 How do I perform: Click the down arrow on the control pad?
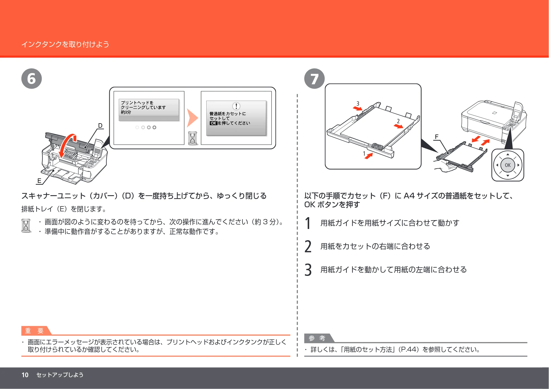tap(508, 175)
